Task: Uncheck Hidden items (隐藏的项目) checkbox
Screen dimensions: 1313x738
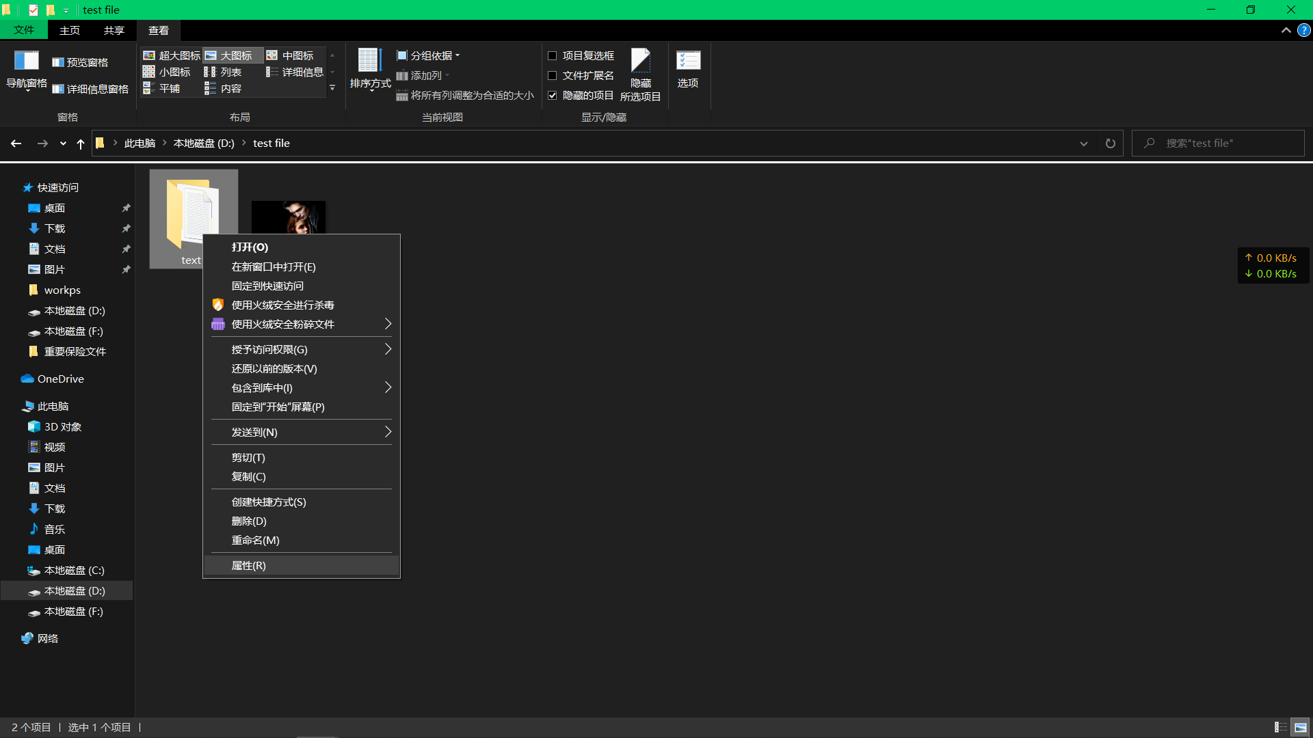Action: click(x=553, y=96)
